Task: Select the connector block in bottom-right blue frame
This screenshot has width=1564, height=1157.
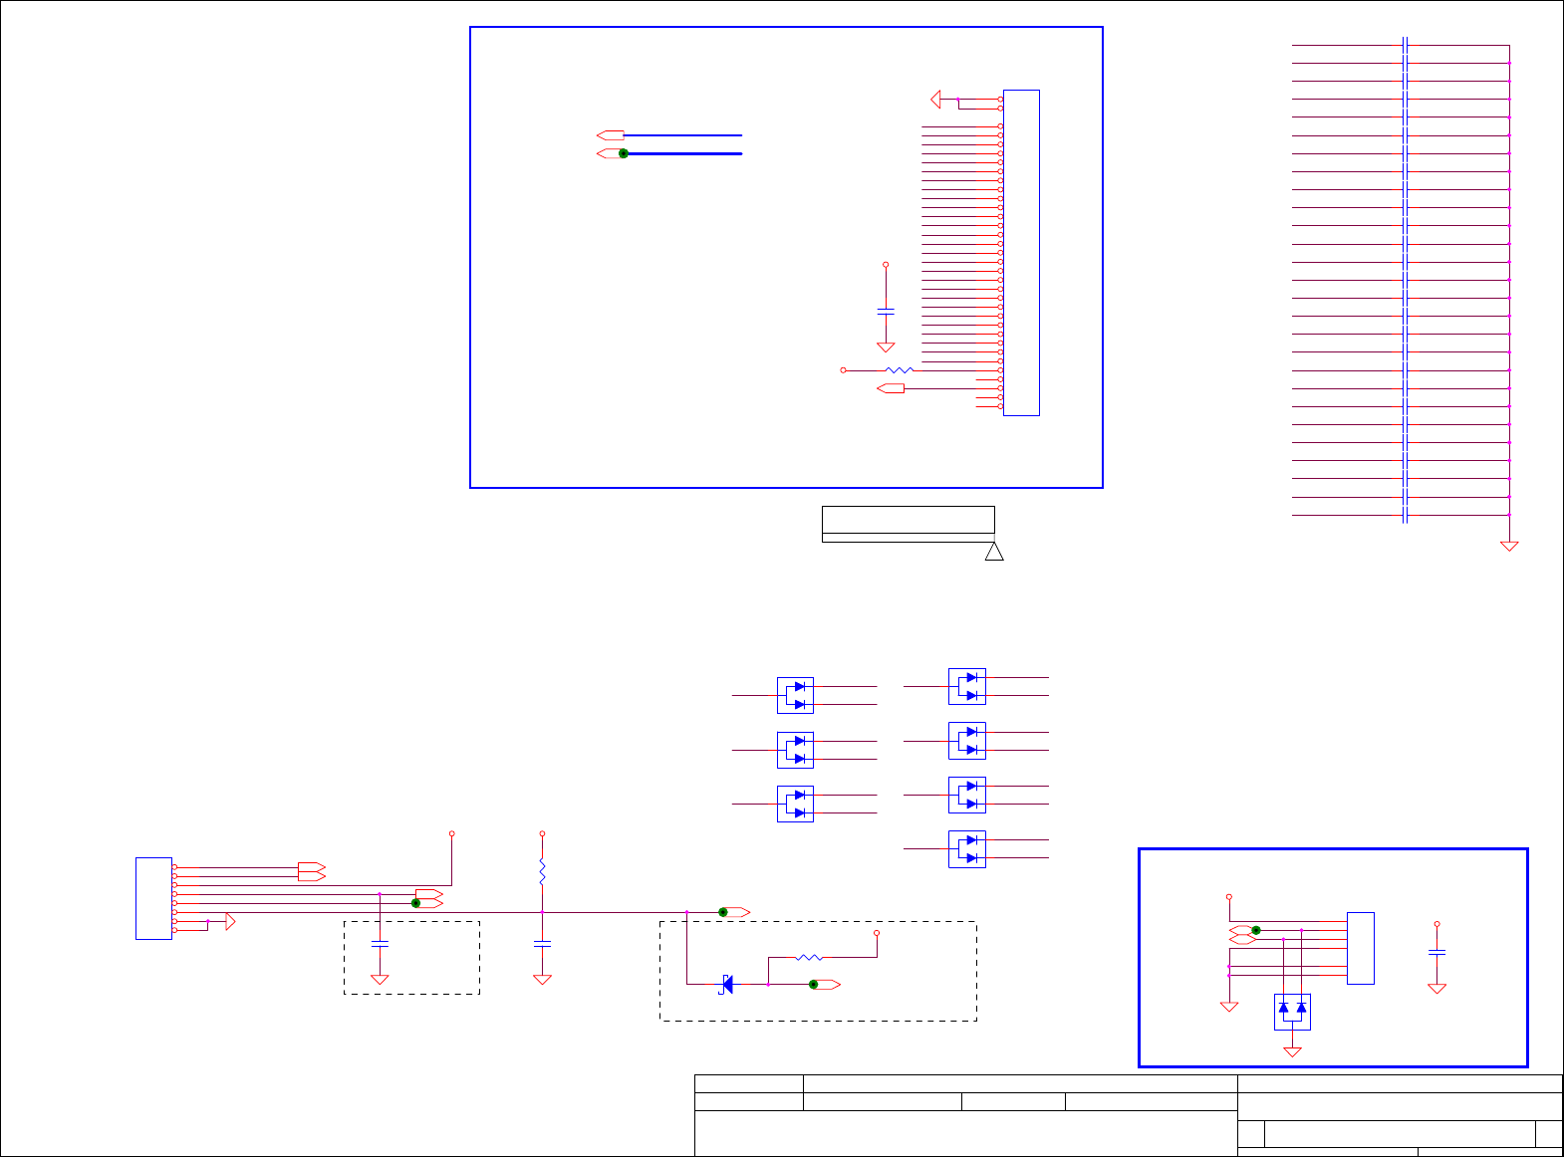Action: (x=1361, y=948)
